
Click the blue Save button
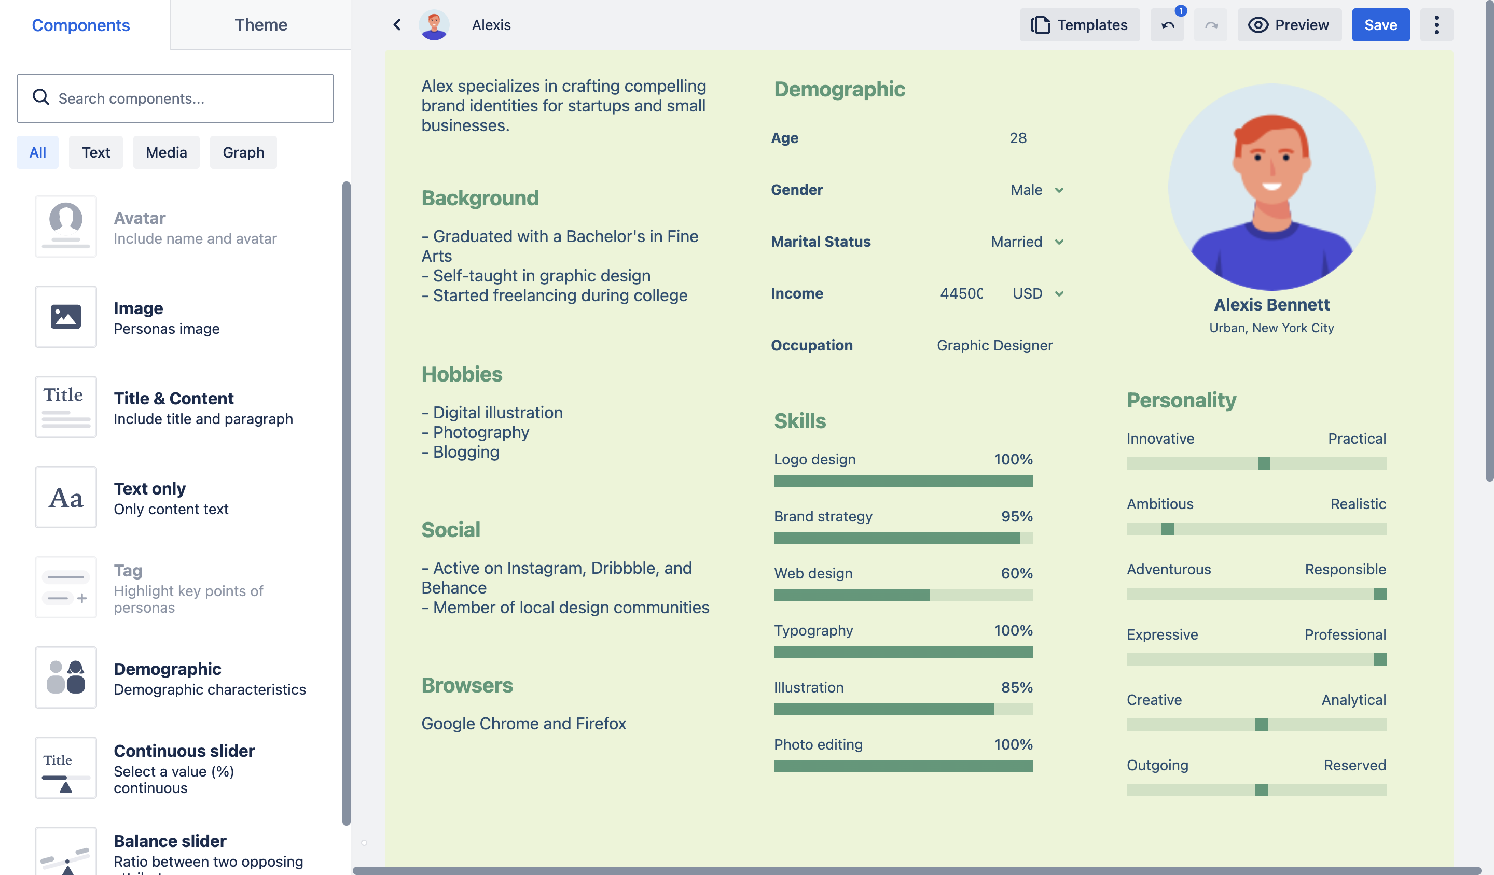(1380, 25)
